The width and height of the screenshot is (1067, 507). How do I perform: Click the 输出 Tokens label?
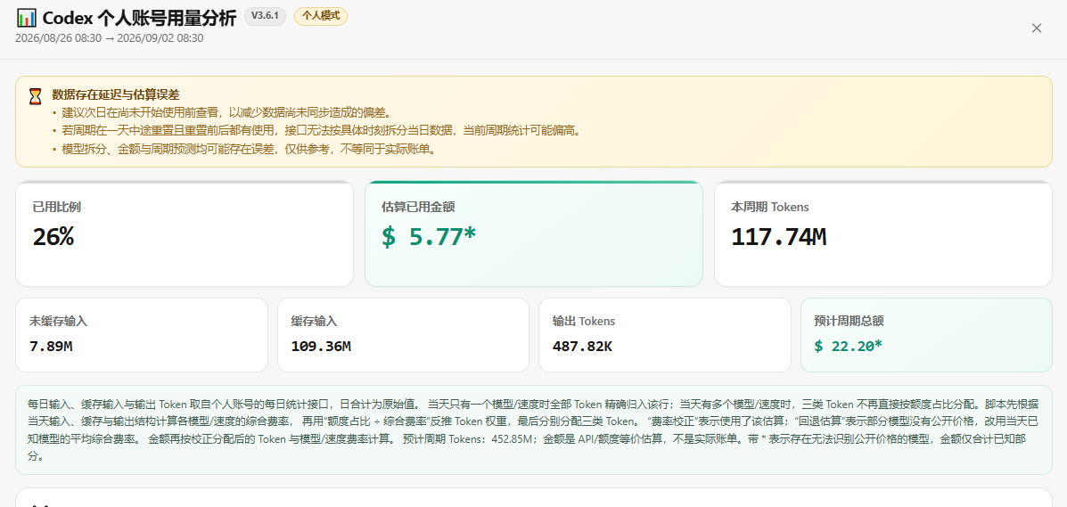(584, 321)
